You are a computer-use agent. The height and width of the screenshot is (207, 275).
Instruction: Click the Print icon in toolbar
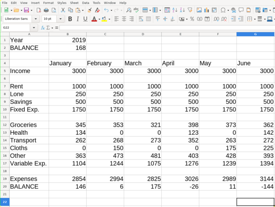46,10
